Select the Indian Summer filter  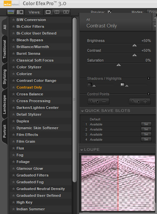(x=31, y=209)
